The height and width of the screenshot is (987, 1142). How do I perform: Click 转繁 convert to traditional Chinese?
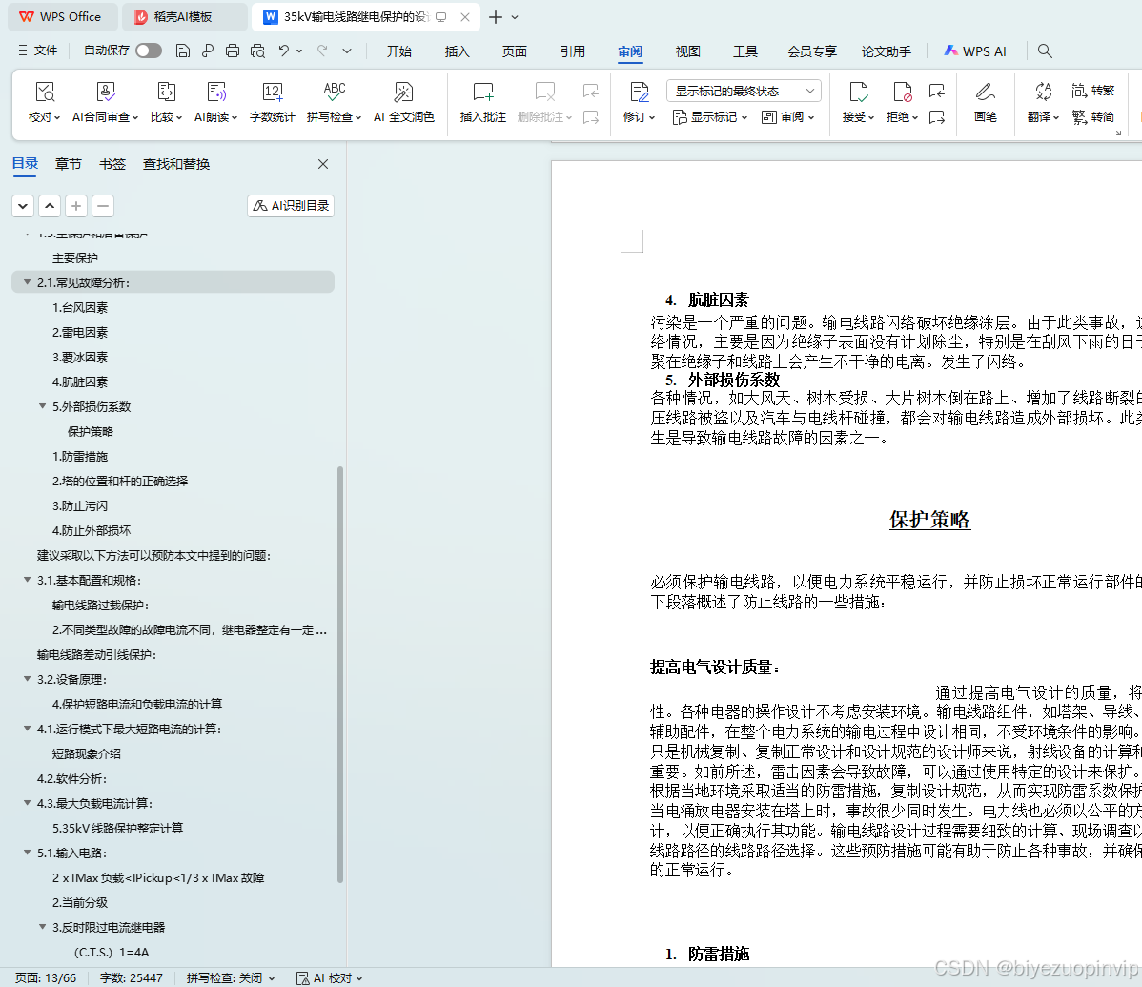click(1093, 91)
